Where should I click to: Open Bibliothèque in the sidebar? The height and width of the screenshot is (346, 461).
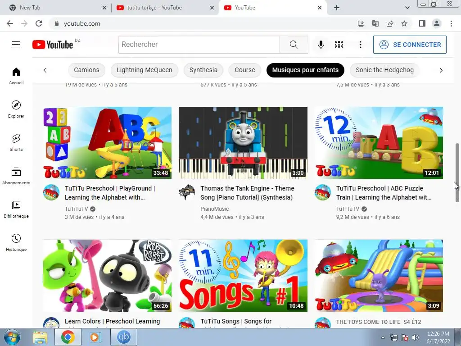[x=16, y=209]
